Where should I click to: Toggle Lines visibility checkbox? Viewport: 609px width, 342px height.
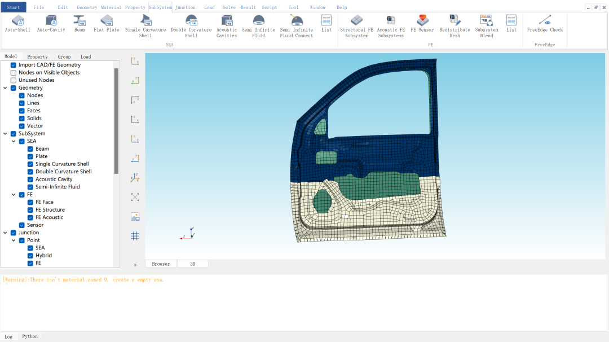click(x=22, y=103)
